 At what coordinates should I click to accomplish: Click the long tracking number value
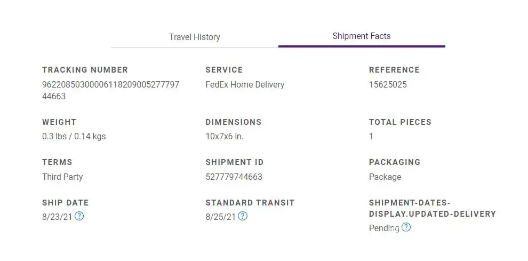[110, 90]
